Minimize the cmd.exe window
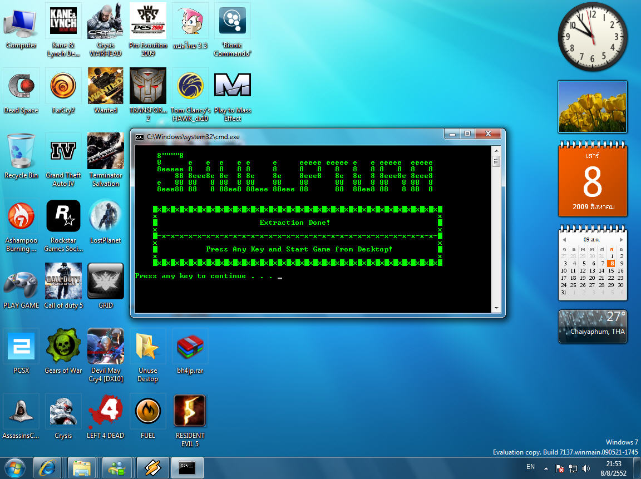This screenshot has height=479, width=641. [x=452, y=134]
